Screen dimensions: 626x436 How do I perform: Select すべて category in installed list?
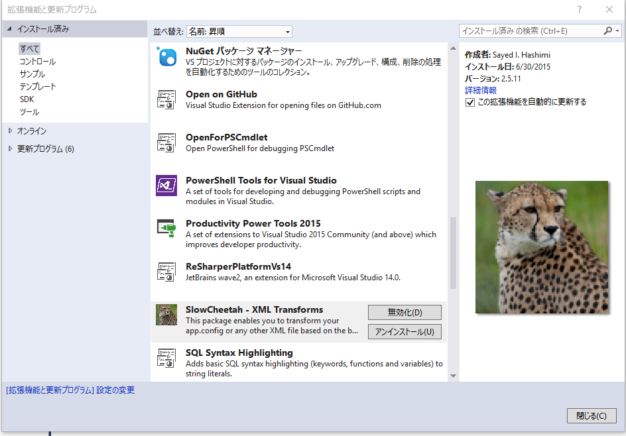(30, 48)
